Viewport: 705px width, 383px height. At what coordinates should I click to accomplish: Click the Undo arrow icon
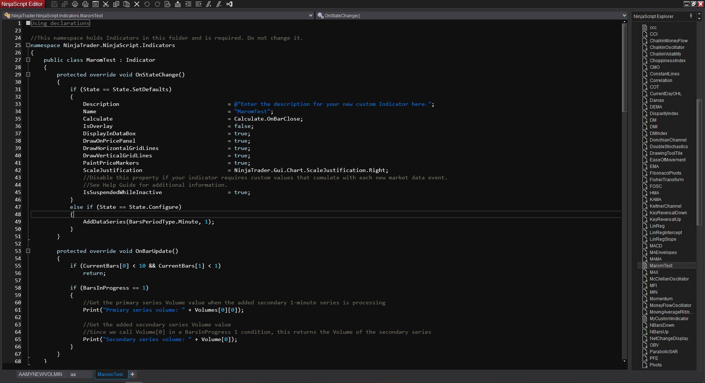click(147, 4)
